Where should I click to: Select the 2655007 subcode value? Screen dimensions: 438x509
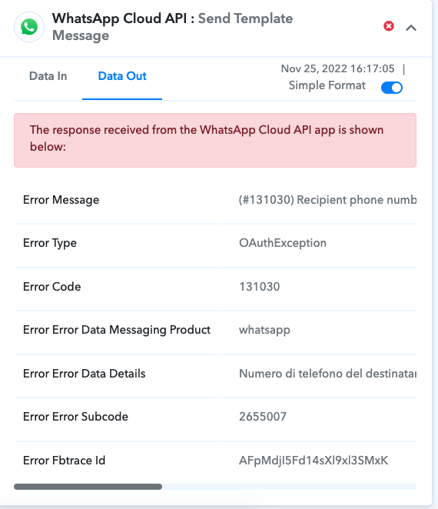coord(263,417)
